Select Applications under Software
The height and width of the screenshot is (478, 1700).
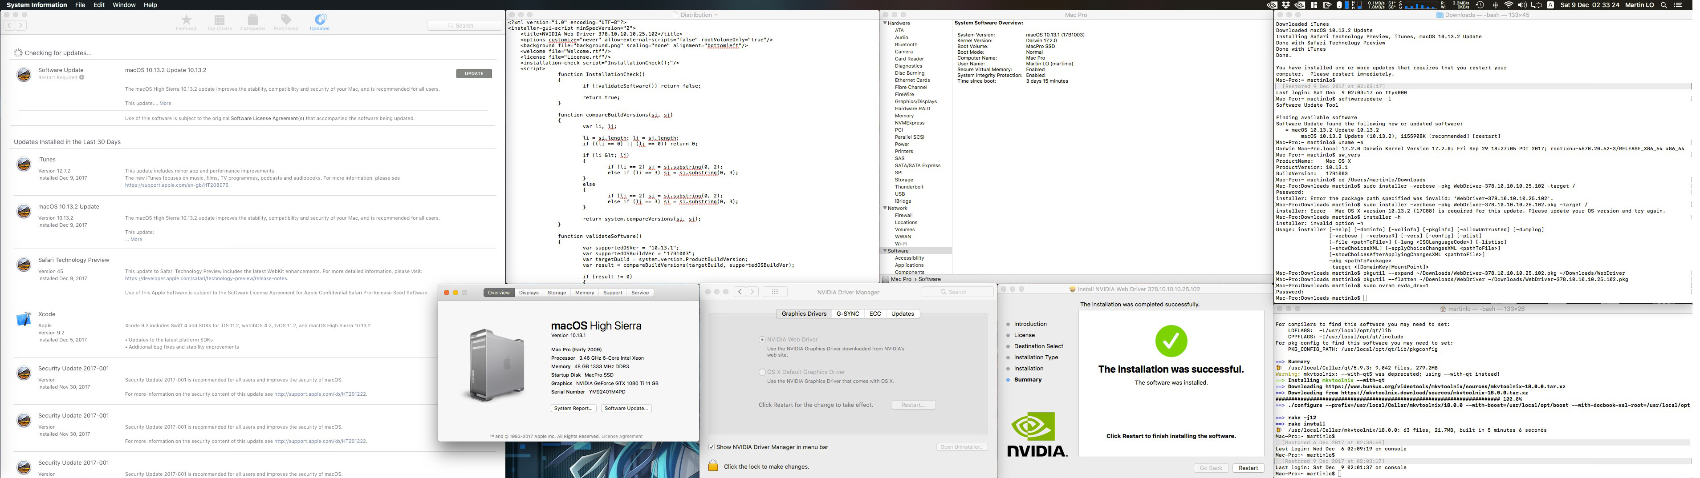pyautogui.click(x=909, y=265)
